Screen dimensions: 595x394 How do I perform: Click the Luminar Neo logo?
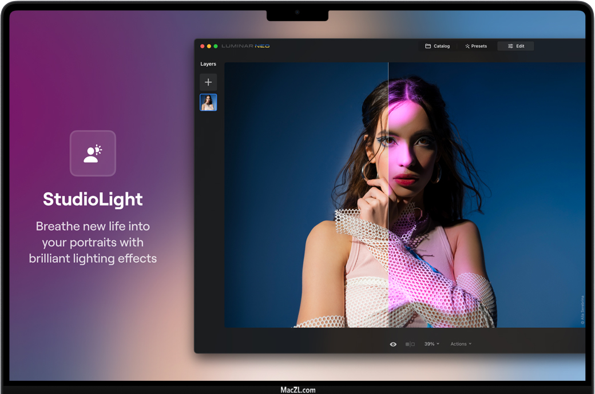(245, 46)
